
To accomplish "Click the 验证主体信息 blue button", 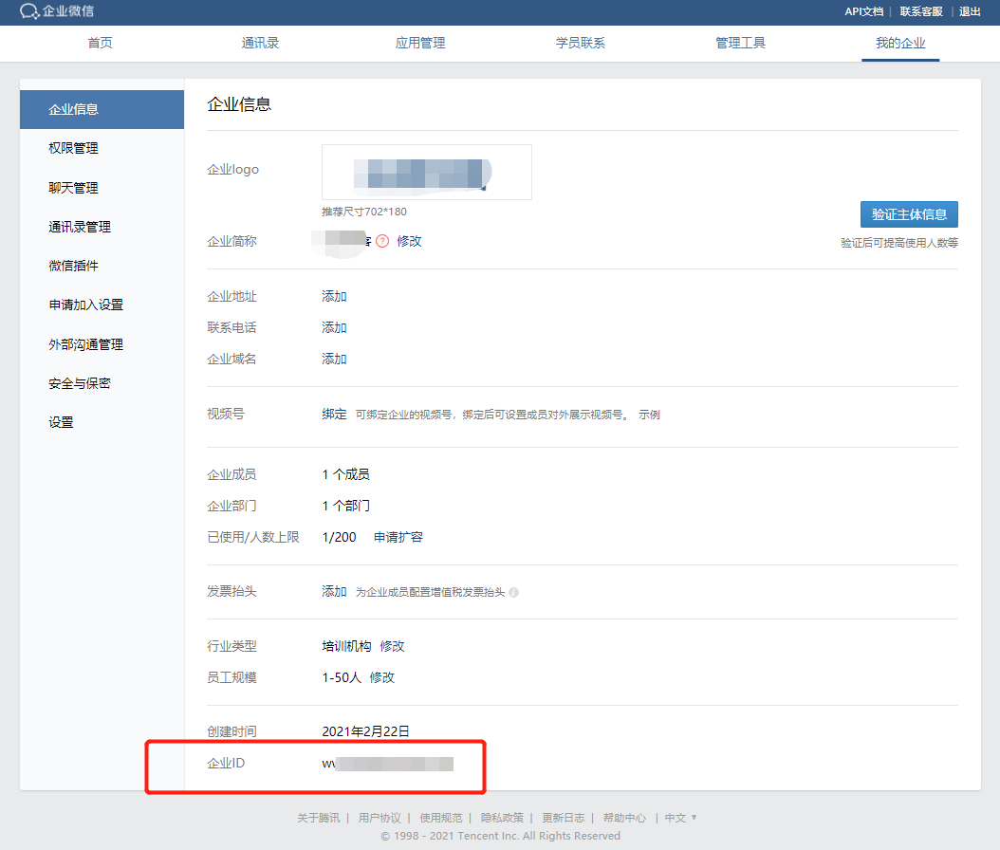I will (x=907, y=214).
